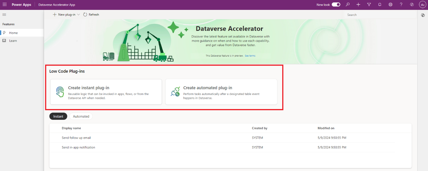Click the Dataverse Accelerator App name
Image resolution: width=428 pixels, height=171 pixels.
click(57, 5)
